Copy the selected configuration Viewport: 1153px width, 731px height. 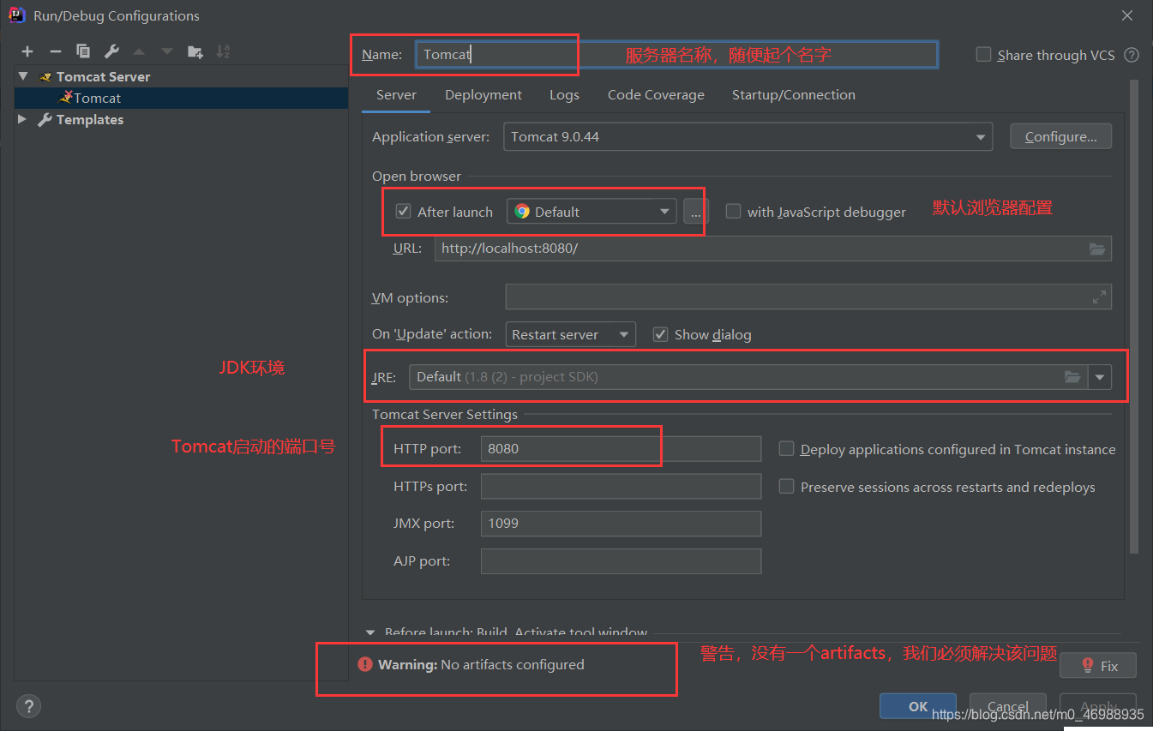click(x=83, y=51)
